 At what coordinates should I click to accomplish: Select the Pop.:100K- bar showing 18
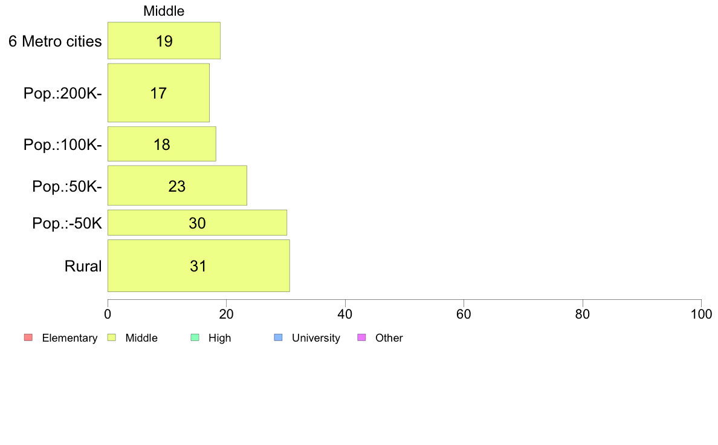[x=161, y=145]
